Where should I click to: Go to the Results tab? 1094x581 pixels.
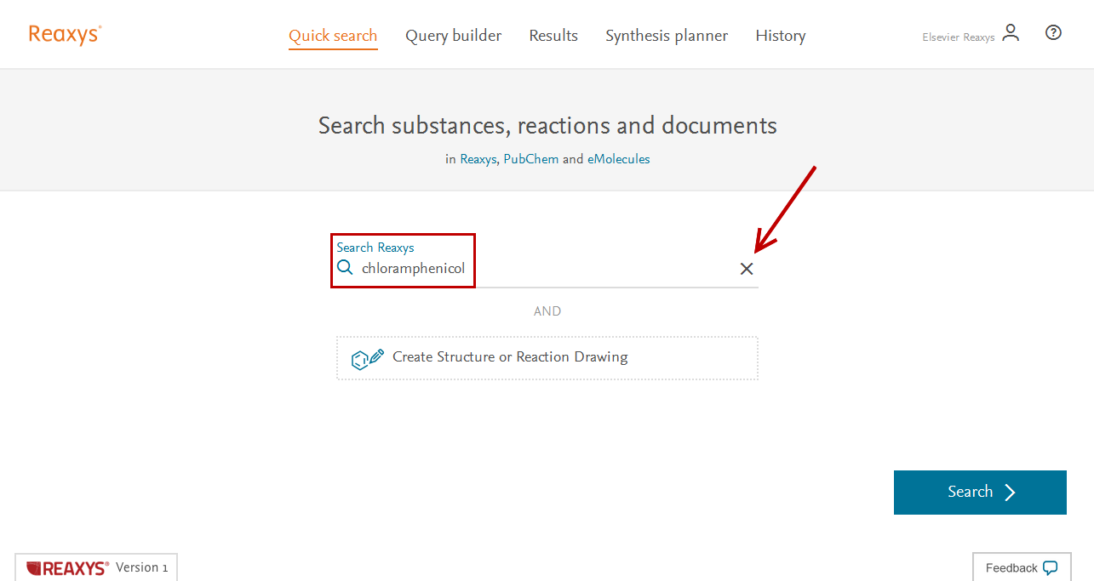tap(553, 36)
